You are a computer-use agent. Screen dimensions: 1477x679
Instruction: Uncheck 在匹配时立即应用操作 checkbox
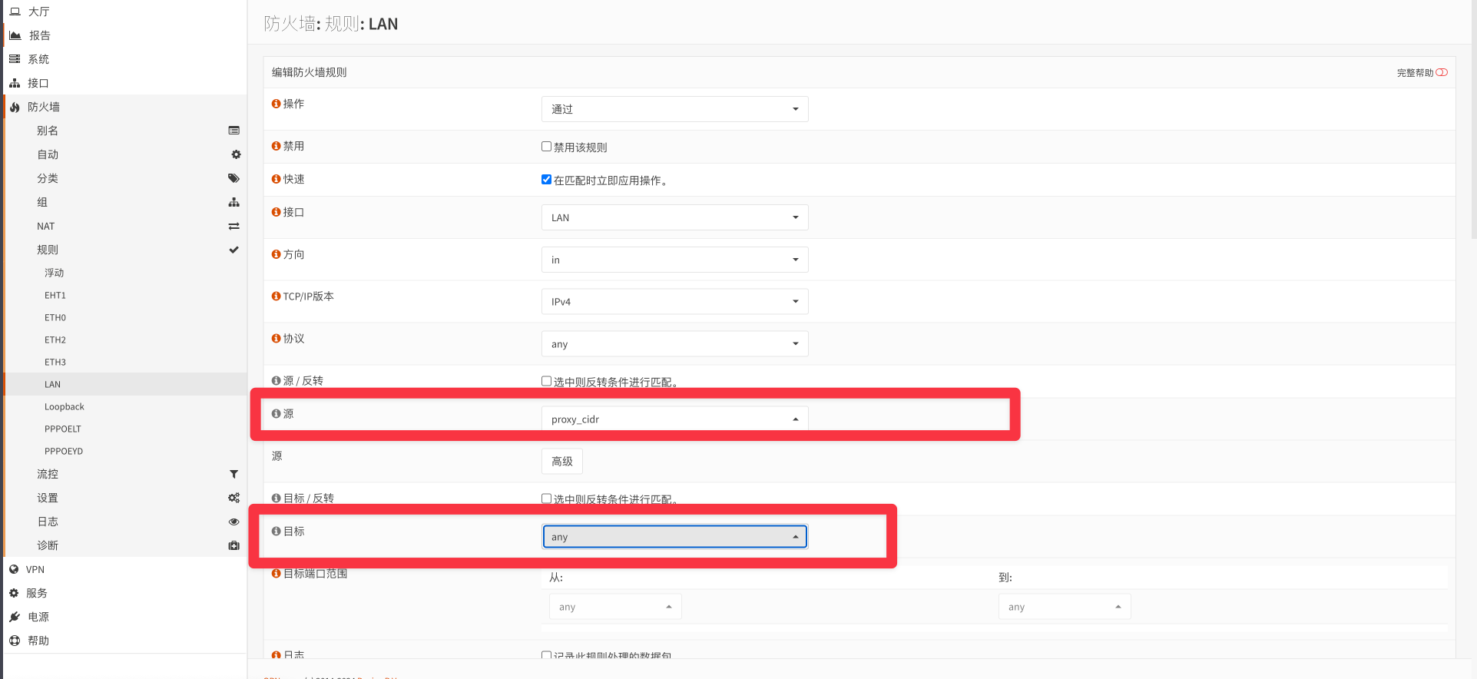[x=546, y=180]
